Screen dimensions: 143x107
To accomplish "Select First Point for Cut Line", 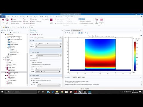I will coord(85,21).
